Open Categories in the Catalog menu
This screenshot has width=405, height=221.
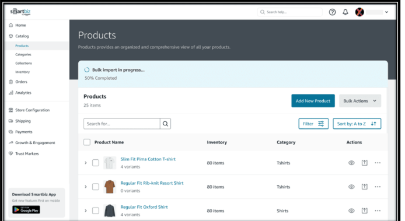23,54
